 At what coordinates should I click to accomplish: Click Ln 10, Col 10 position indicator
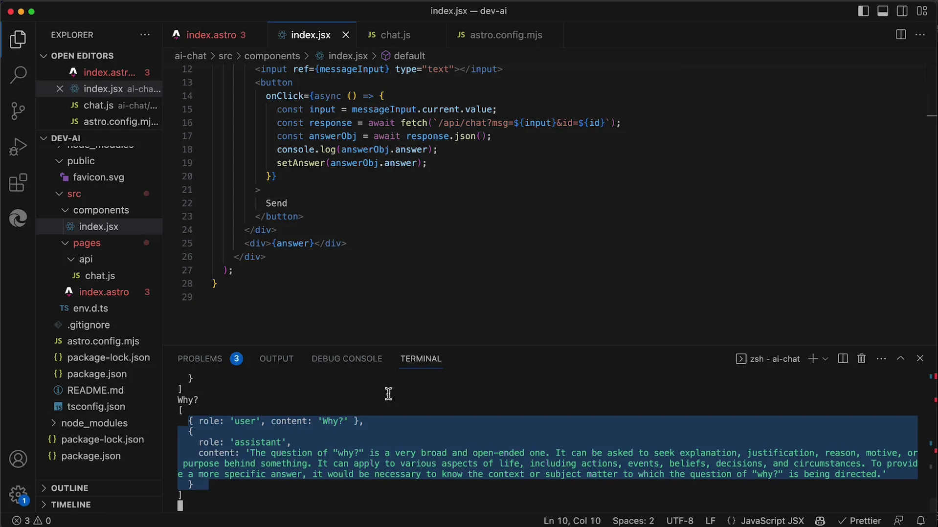click(572, 521)
